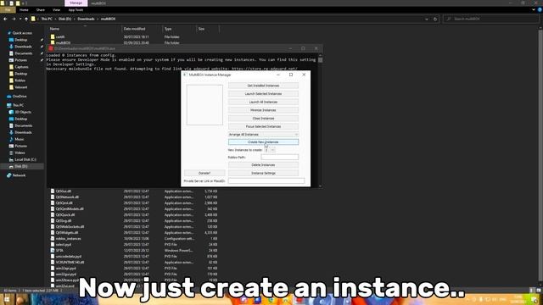The height and width of the screenshot is (305, 543).
Task: Select the unicodedata.pyd file row
Action: (x=134, y=257)
